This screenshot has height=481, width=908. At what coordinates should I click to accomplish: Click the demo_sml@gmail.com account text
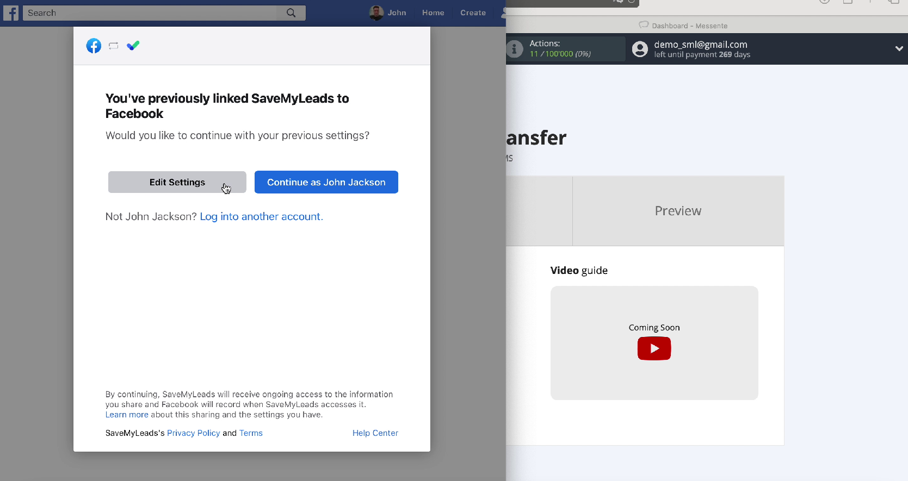701,45
